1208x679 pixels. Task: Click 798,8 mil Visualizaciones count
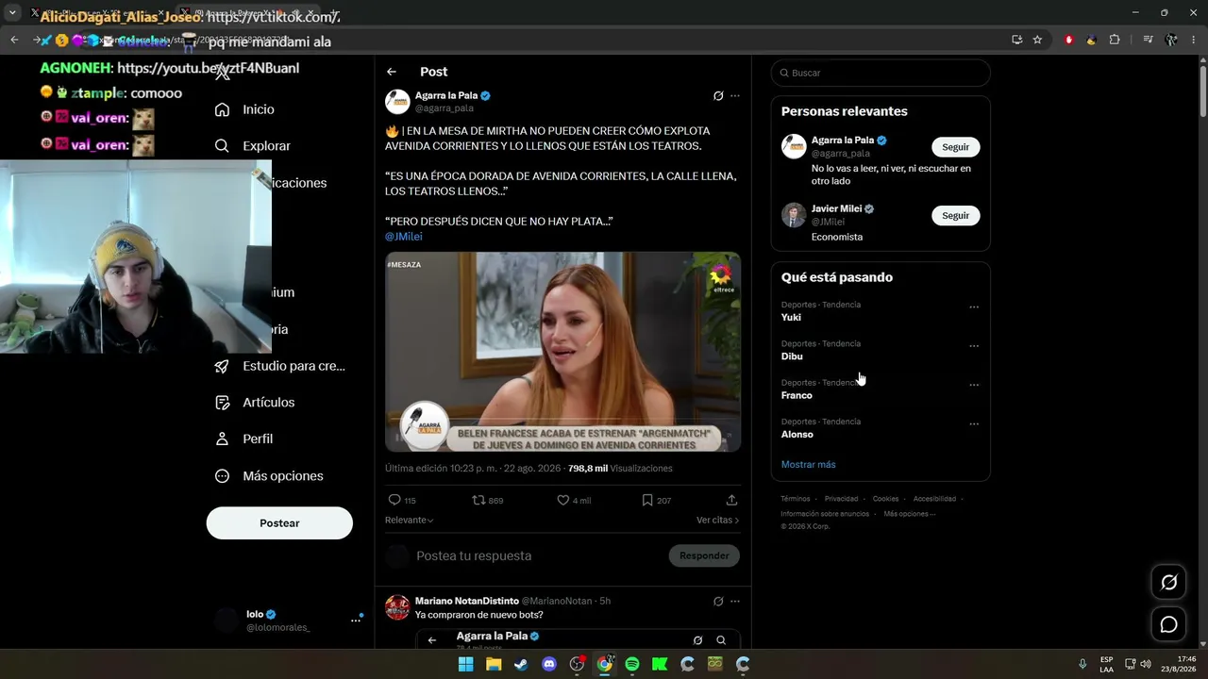pos(620,469)
